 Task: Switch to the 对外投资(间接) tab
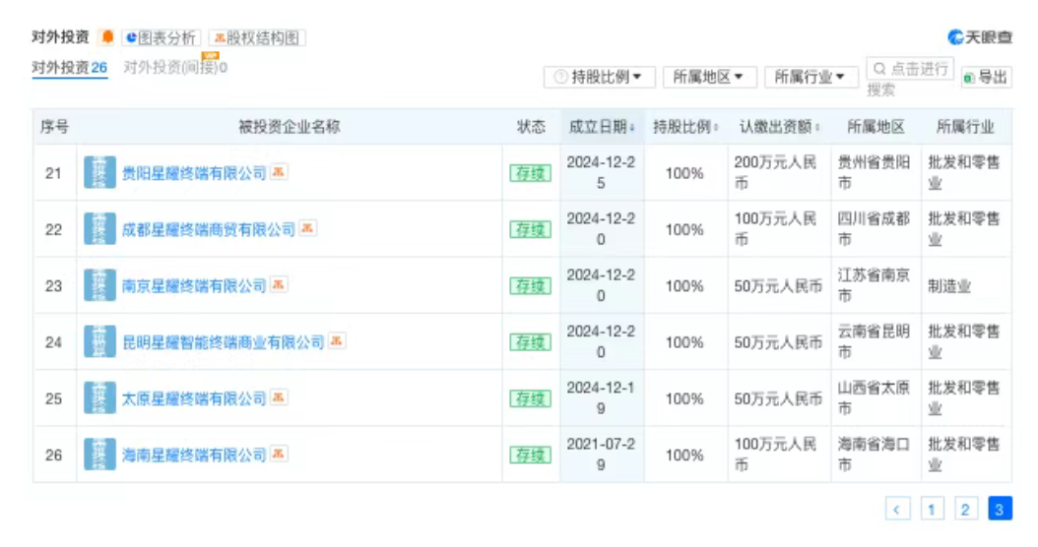point(174,68)
